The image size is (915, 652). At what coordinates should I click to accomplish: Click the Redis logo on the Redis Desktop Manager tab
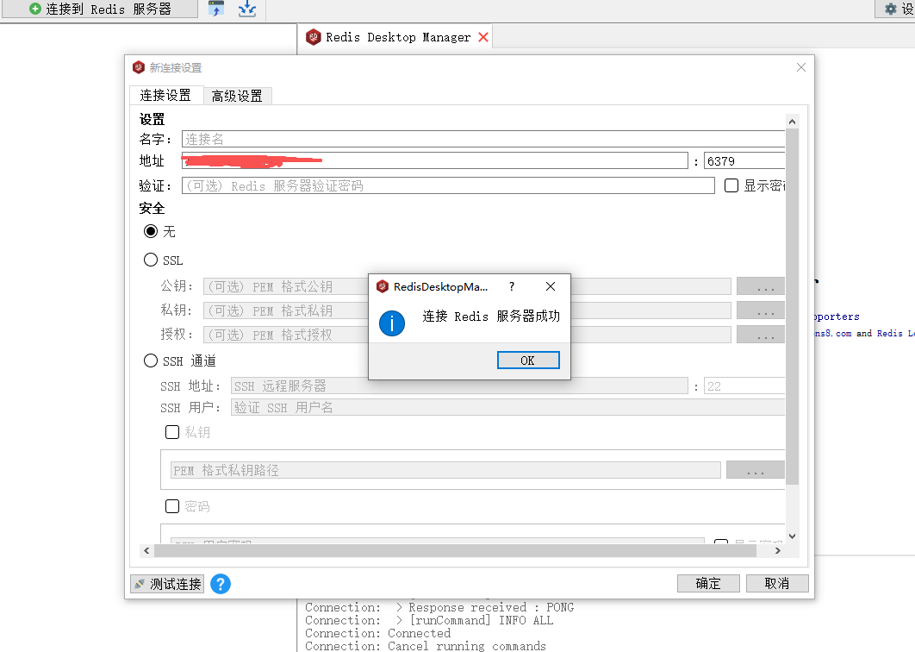pyautogui.click(x=314, y=37)
